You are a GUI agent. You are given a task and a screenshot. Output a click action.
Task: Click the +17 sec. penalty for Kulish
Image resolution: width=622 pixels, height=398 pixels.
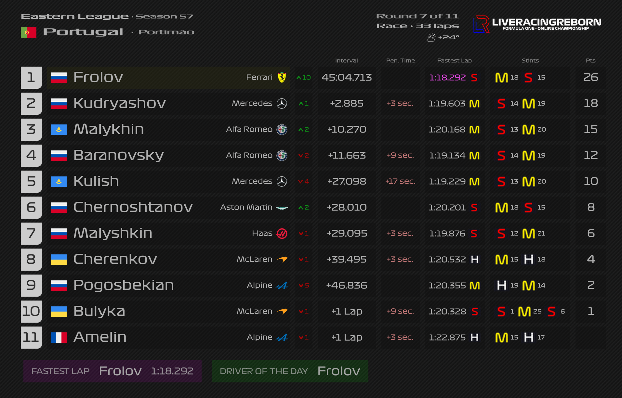coord(400,181)
